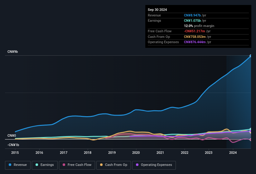Click the CN¥0 y-axis label
Screen dimensions: 256x174
point(12,135)
